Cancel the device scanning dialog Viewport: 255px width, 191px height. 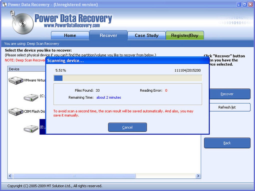pos(127,127)
